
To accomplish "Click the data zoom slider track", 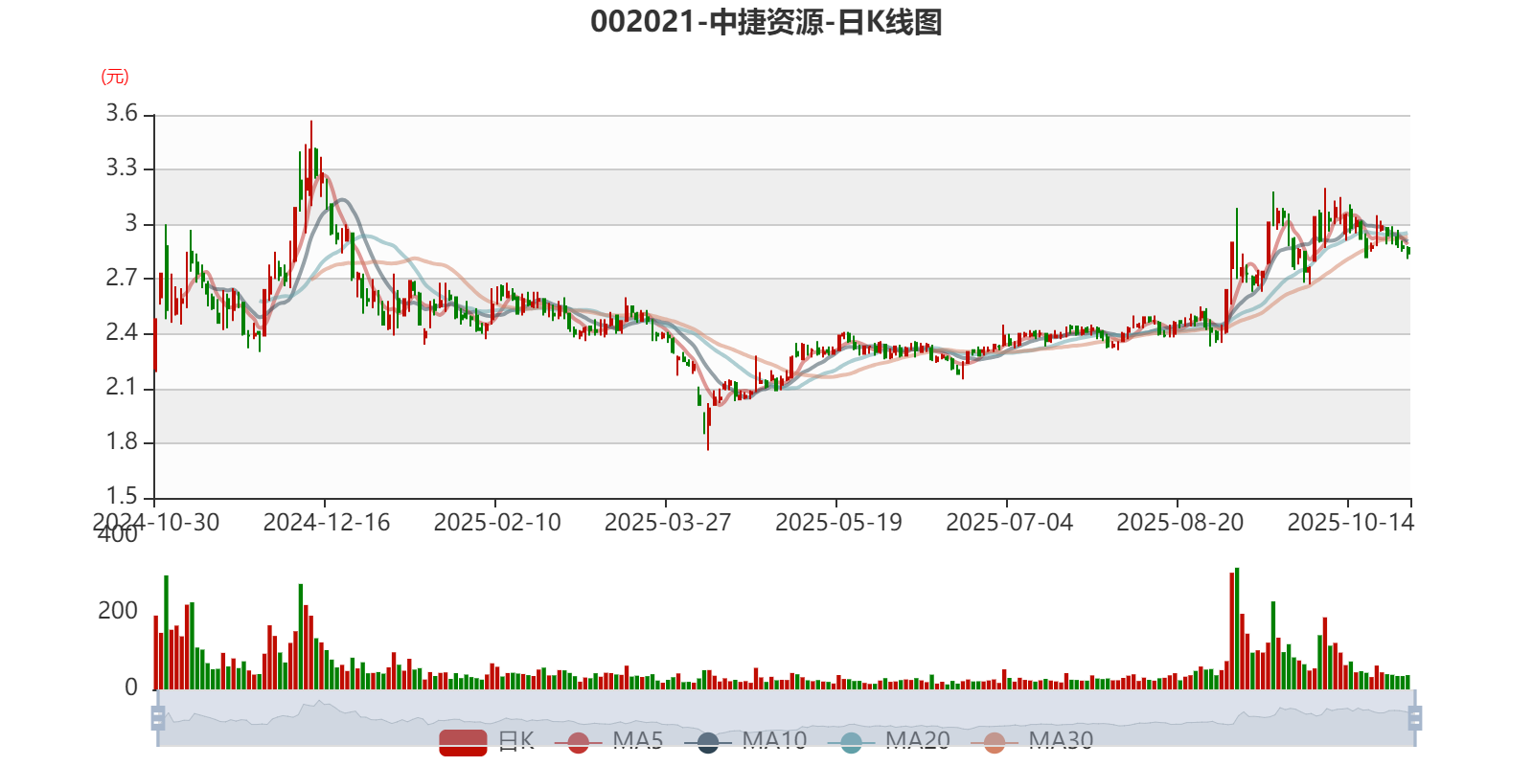I will pyautogui.click(x=786, y=718).
